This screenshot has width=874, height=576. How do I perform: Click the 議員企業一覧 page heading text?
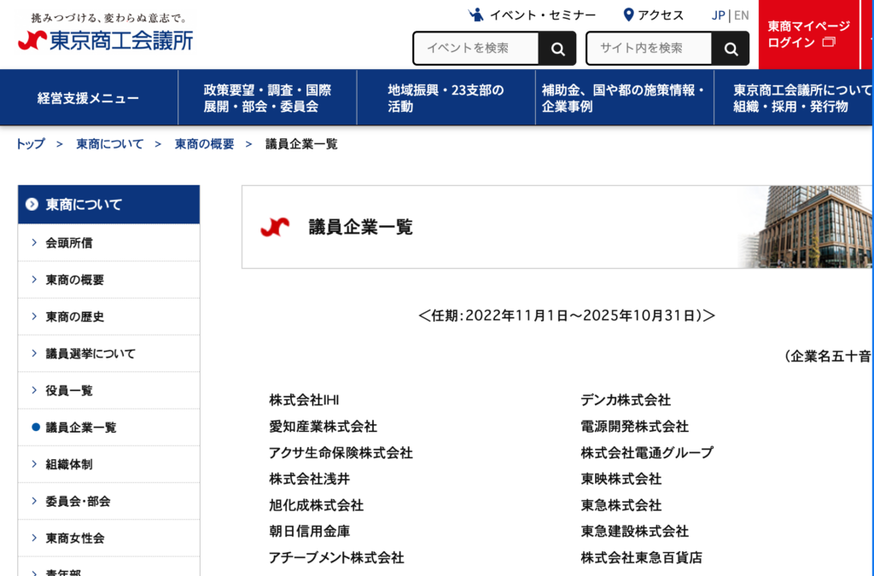[361, 227]
